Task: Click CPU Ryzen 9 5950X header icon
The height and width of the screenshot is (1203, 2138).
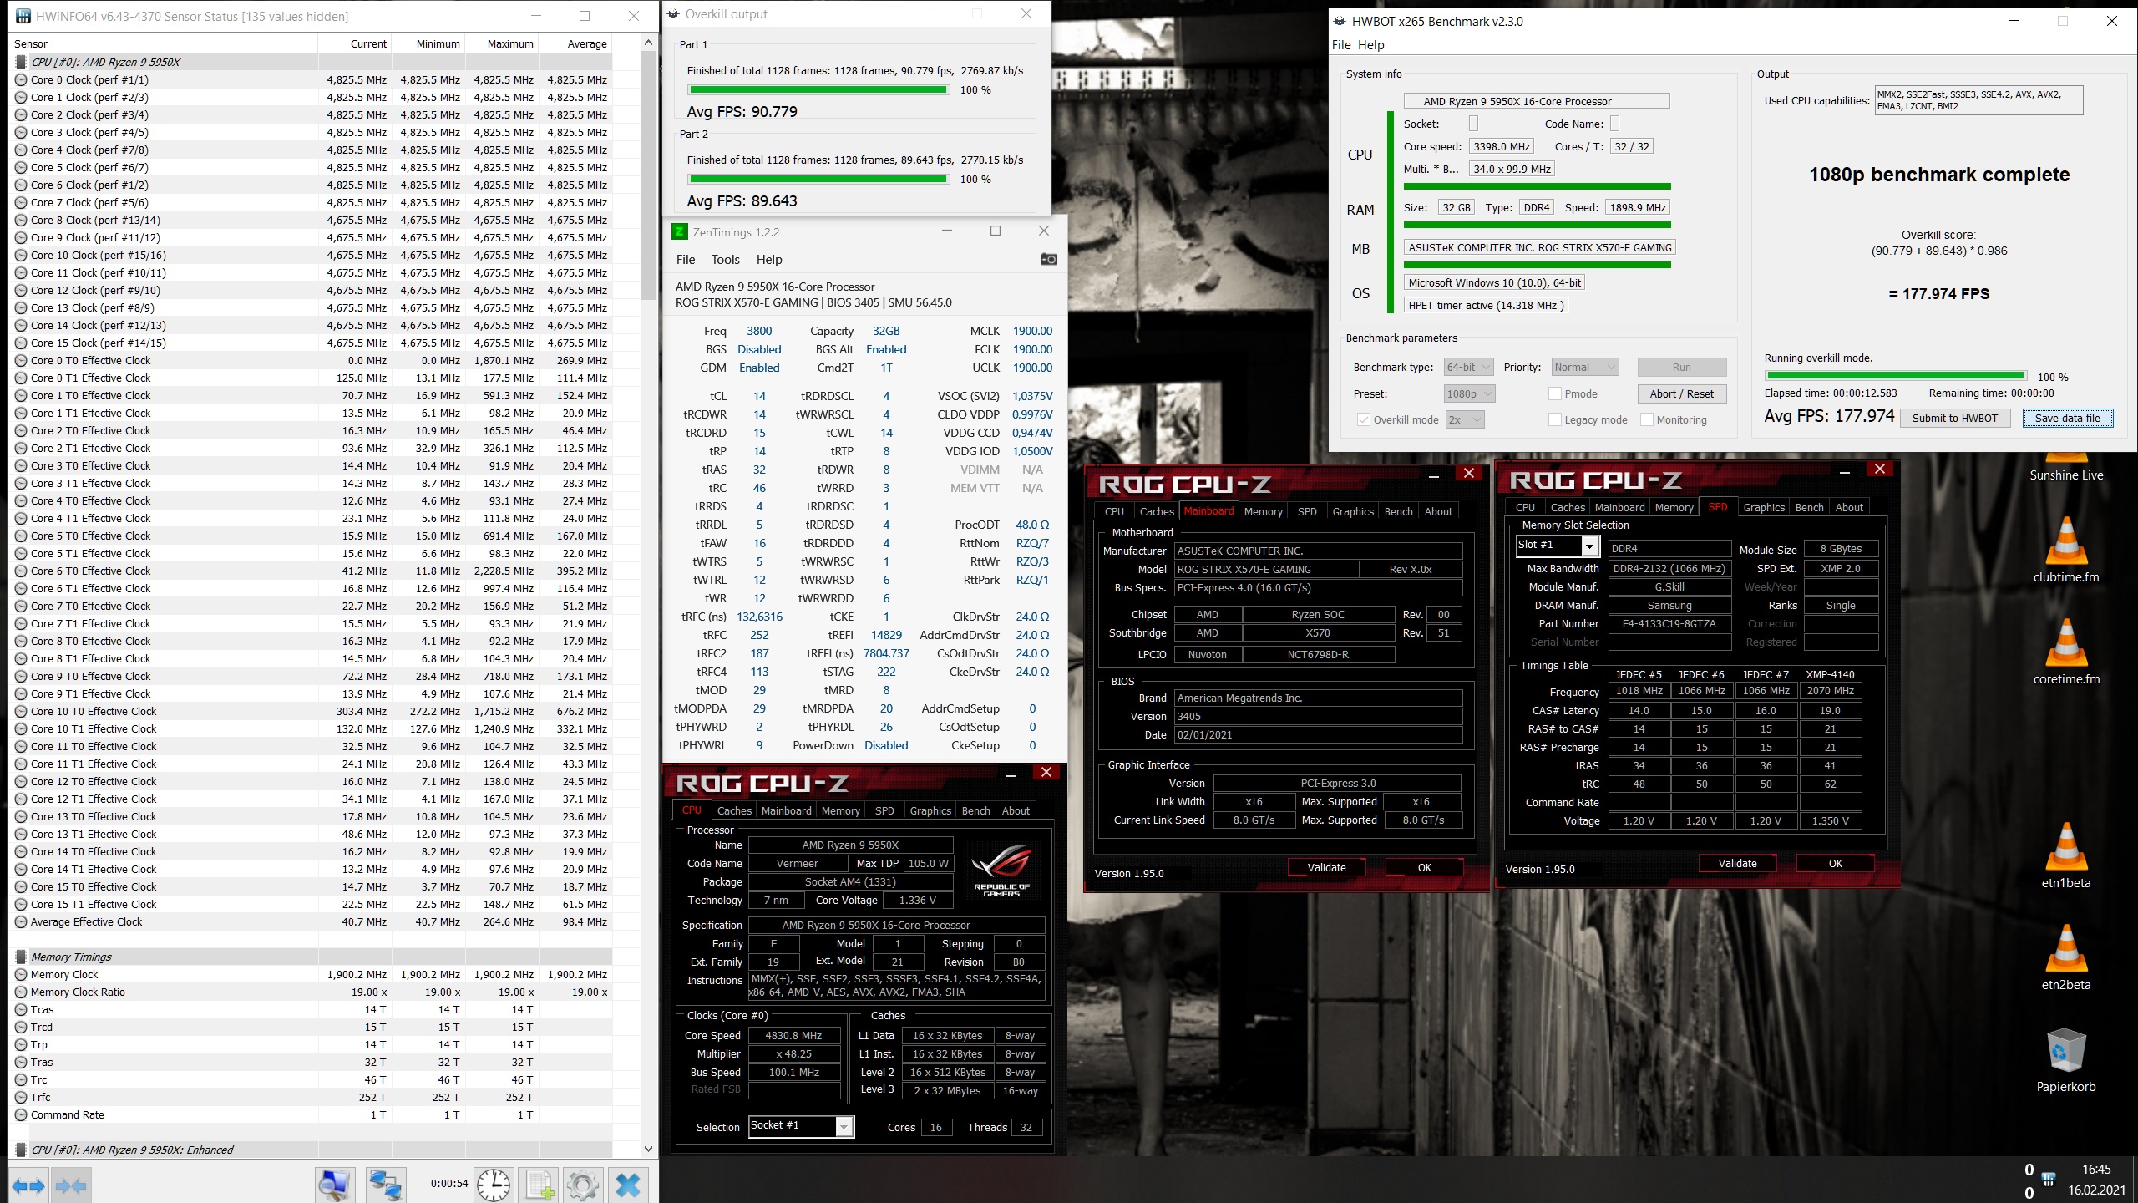Action: pyautogui.click(x=21, y=63)
